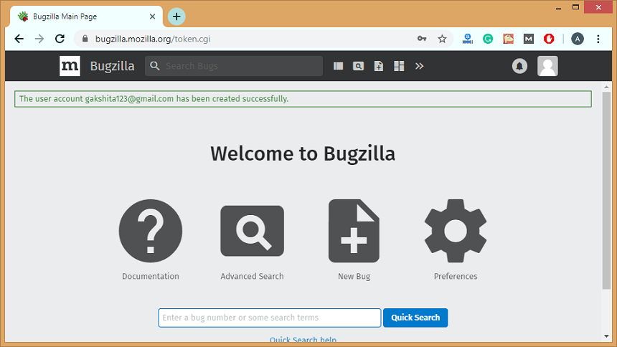
Task: Open the Bugzilla home link in header
Action: [112, 66]
